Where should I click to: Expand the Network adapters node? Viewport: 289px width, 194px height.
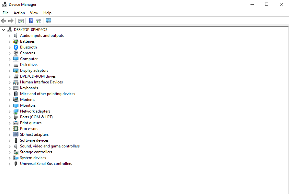coord(10,111)
